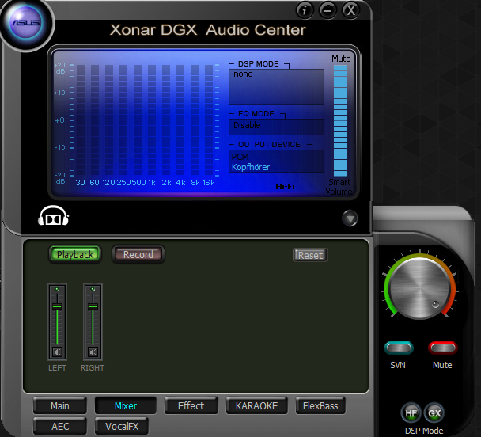481x437 pixels.
Task: Open the VocalFX tab
Action: click(x=122, y=426)
